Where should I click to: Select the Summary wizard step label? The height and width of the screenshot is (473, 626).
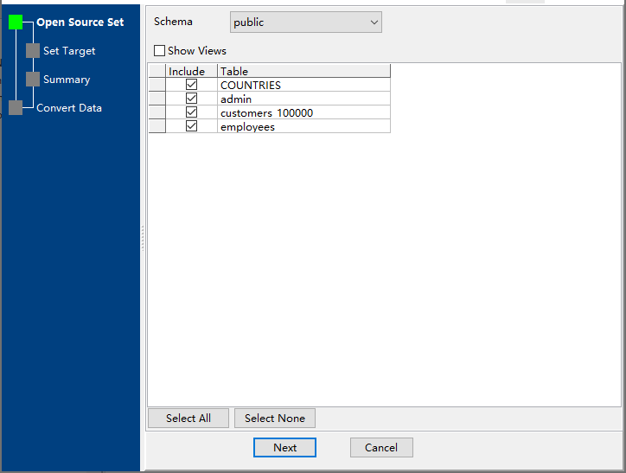pos(67,80)
